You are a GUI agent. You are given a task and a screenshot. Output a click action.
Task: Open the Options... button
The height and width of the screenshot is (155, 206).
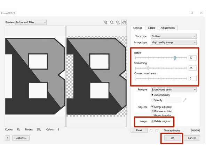click(21, 138)
